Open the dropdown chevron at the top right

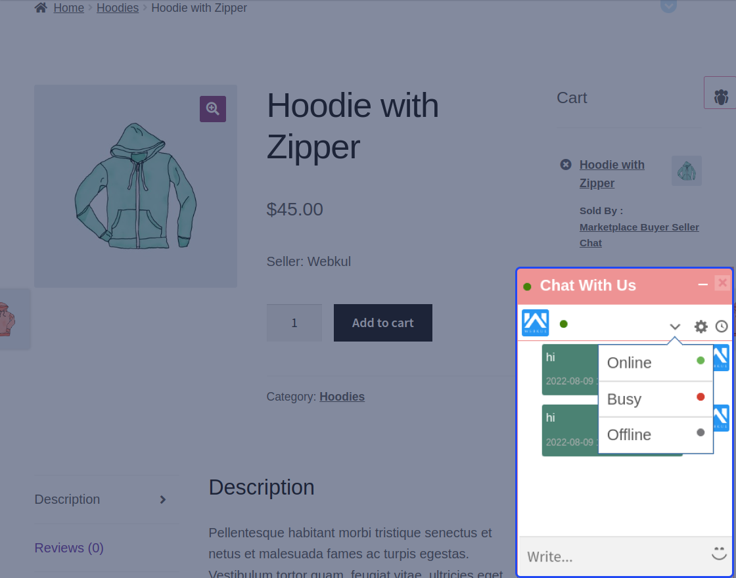tap(668, 6)
